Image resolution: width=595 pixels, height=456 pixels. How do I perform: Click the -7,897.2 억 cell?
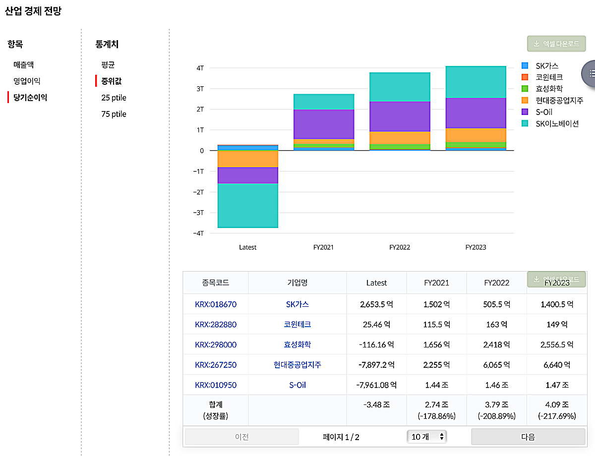376,365
